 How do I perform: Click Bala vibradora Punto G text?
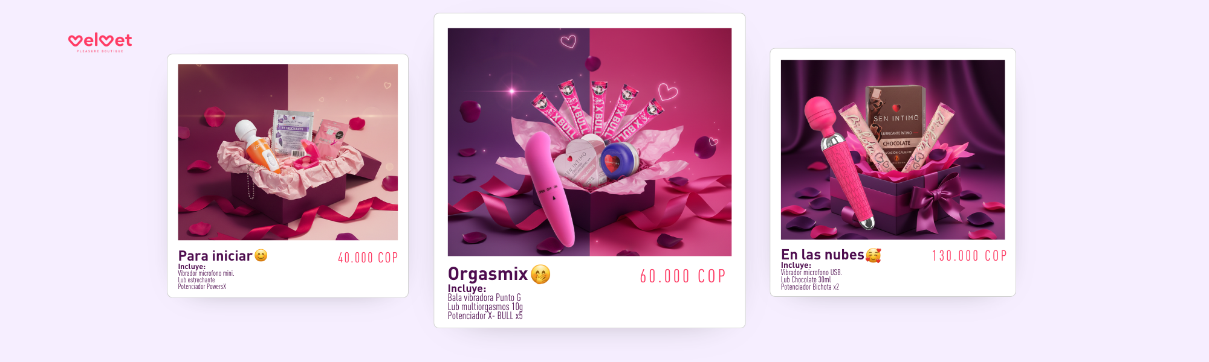click(484, 297)
